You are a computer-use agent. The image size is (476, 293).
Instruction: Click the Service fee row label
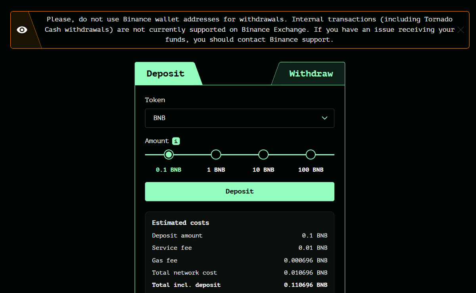(172, 248)
